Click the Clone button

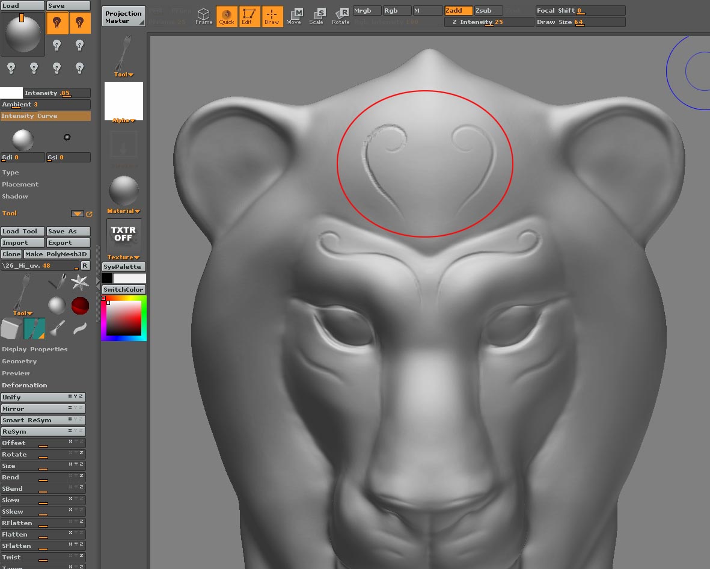[x=11, y=254]
